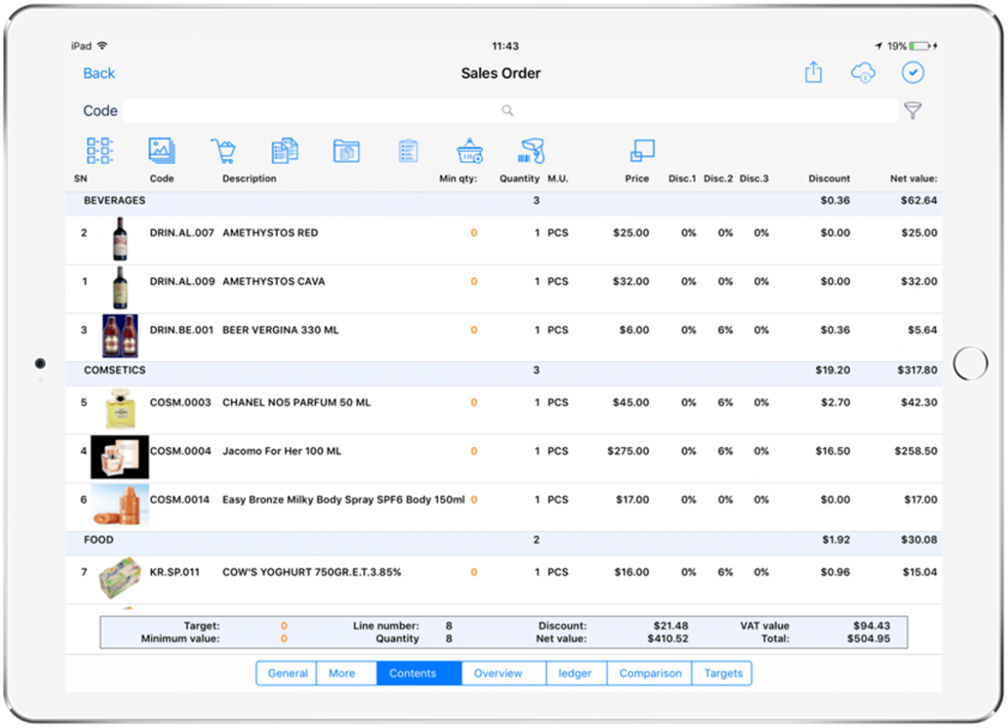Tap COW'S YOGHURT 750GR description
1008x728 pixels.
(312, 573)
